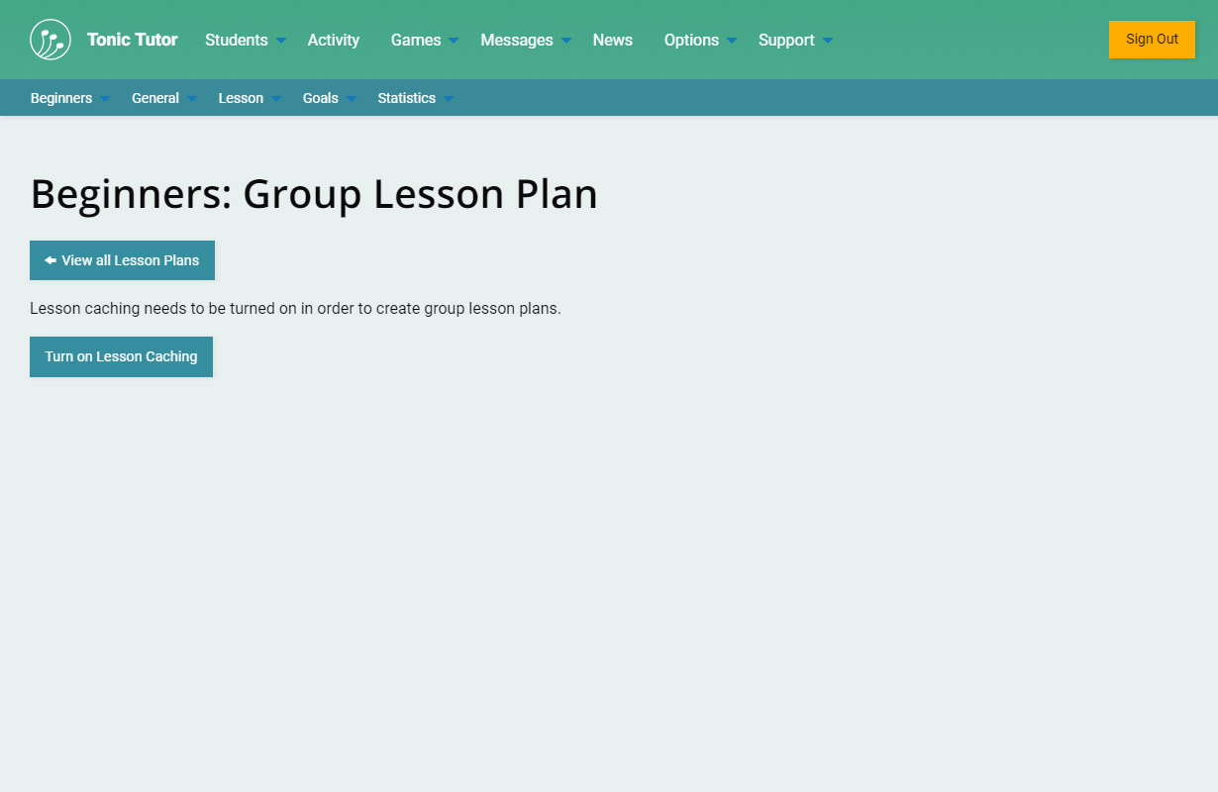Select the Students menu item
The height and width of the screenshot is (792, 1218).
click(237, 40)
